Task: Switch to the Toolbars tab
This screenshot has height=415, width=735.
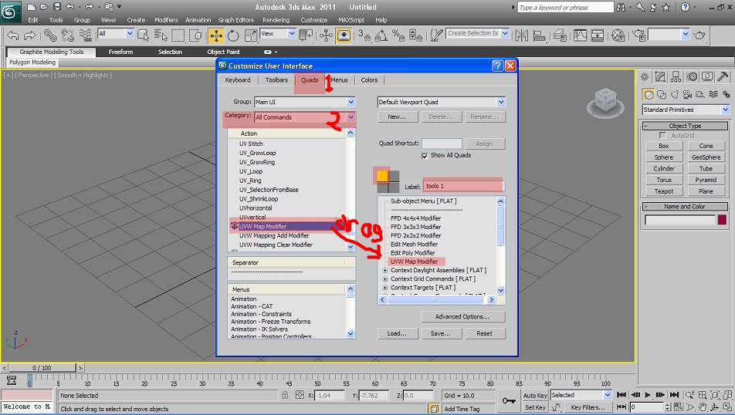Action: click(x=276, y=80)
